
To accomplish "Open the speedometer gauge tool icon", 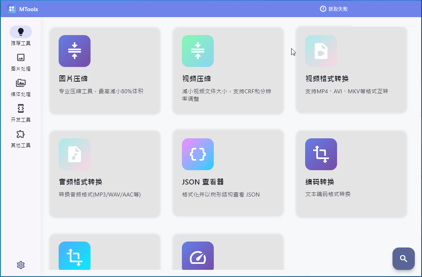I will click(198, 257).
